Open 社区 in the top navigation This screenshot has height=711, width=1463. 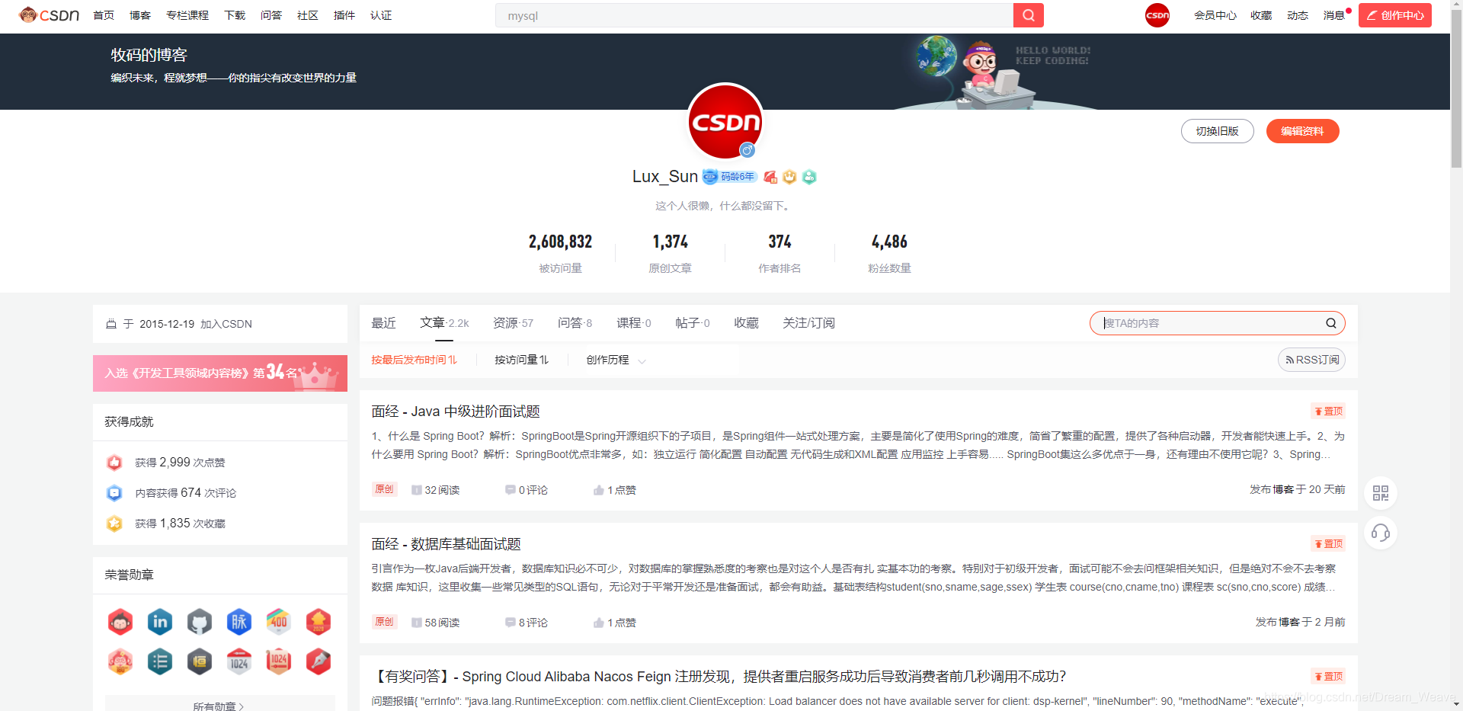pyautogui.click(x=308, y=15)
